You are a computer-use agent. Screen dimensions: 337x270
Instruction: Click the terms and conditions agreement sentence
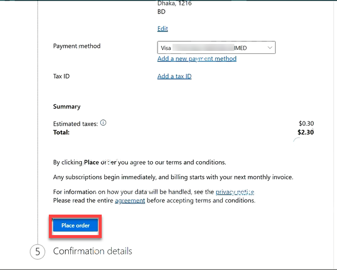[x=140, y=162]
